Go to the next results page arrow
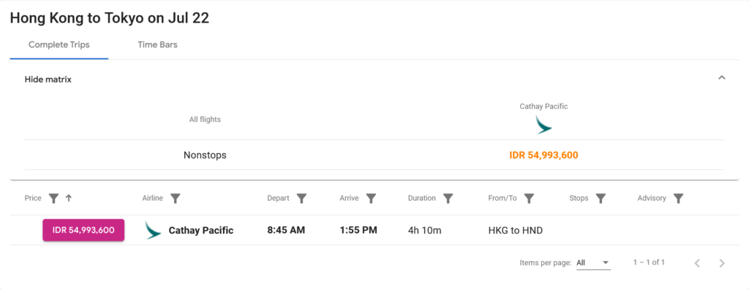 (x=722, y=263)
